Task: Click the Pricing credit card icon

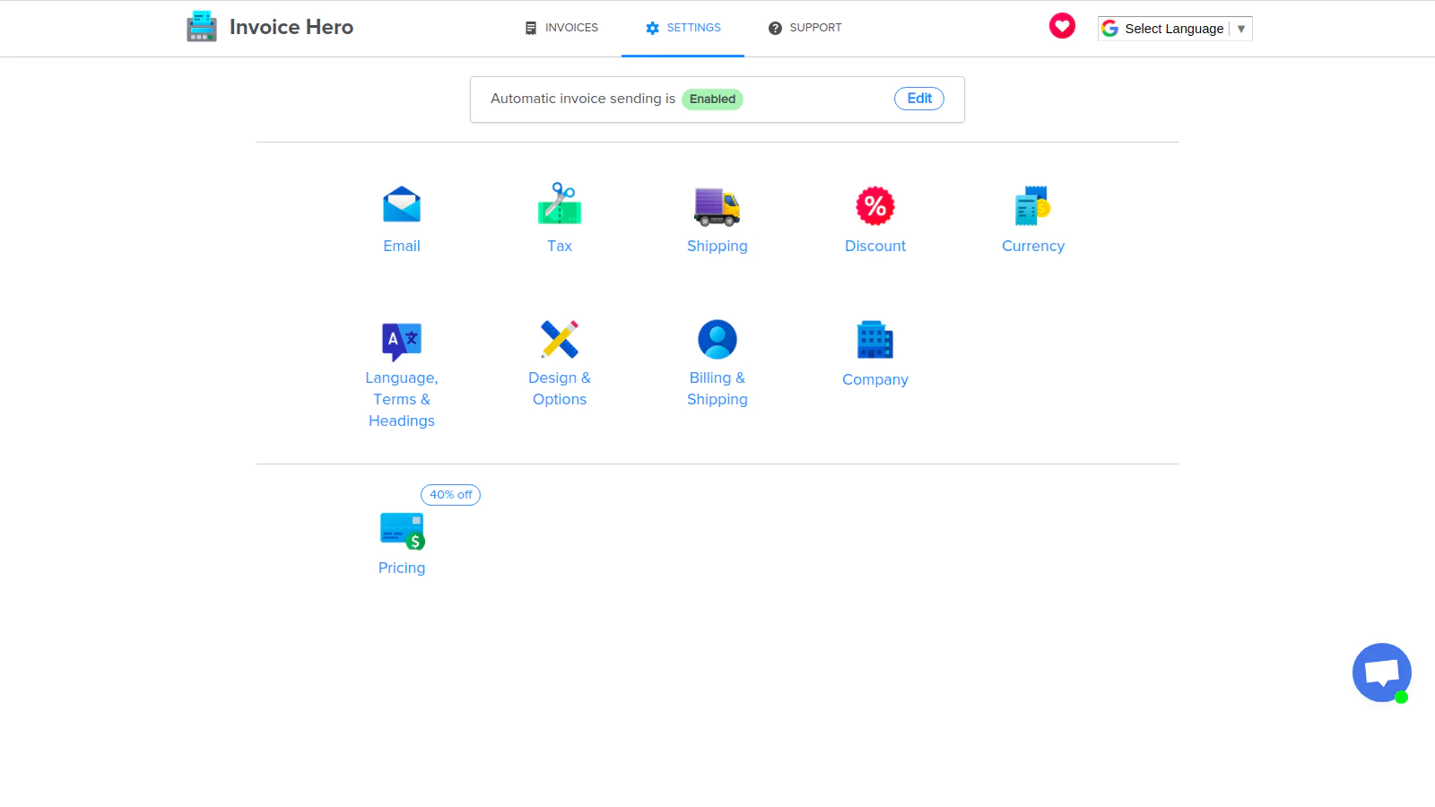Action: 401,529
